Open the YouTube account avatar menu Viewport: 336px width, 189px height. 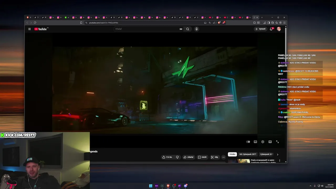(279, 29)
